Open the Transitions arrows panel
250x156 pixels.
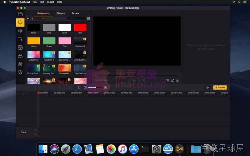(20, 64)
